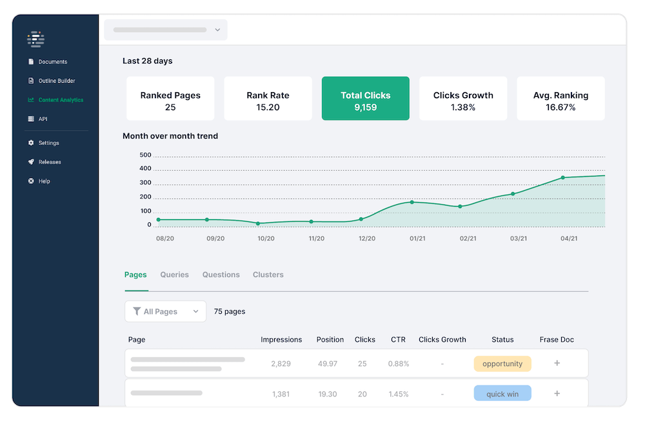Select the Ranked Pages metric card
Viewport: 645px width, 426px height.
coord(170,99)
